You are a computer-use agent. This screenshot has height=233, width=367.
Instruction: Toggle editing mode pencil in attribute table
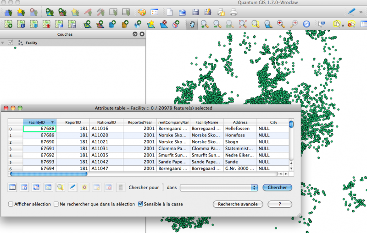(x=72, y=187)
